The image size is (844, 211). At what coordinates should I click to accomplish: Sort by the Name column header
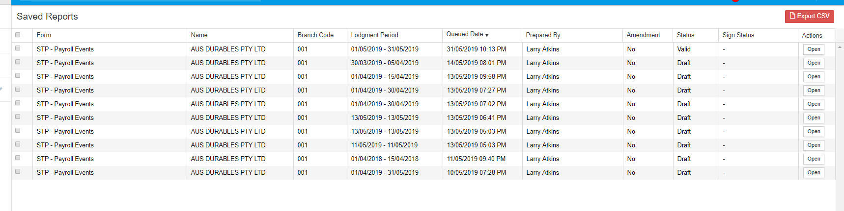[199, 35]
